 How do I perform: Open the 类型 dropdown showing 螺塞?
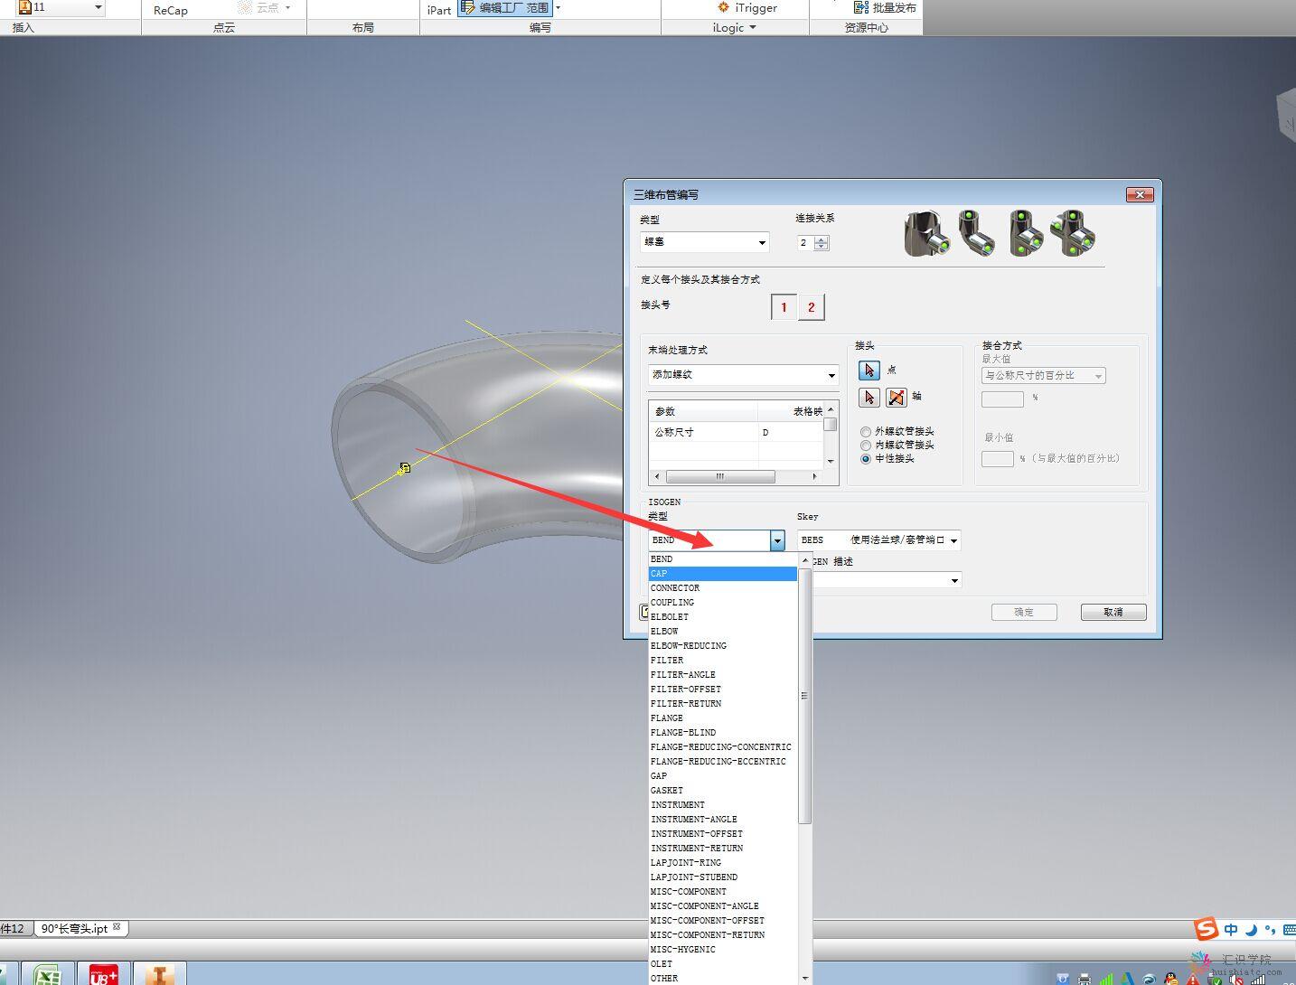coord(705,242)
